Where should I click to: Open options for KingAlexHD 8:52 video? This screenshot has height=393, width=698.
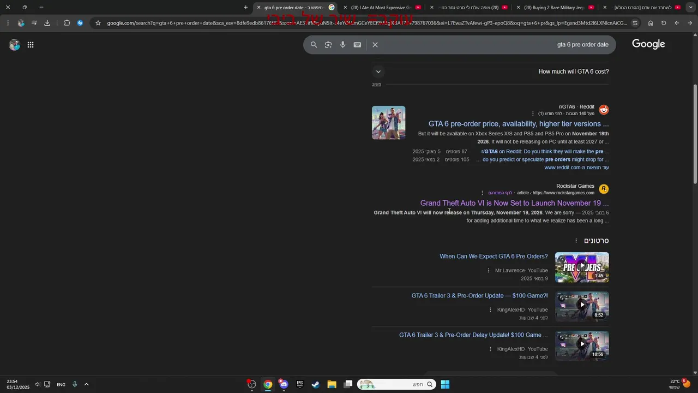tap(490, 310)
